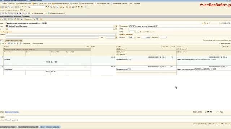Click the help icon in main toolbar

(61, 7)
